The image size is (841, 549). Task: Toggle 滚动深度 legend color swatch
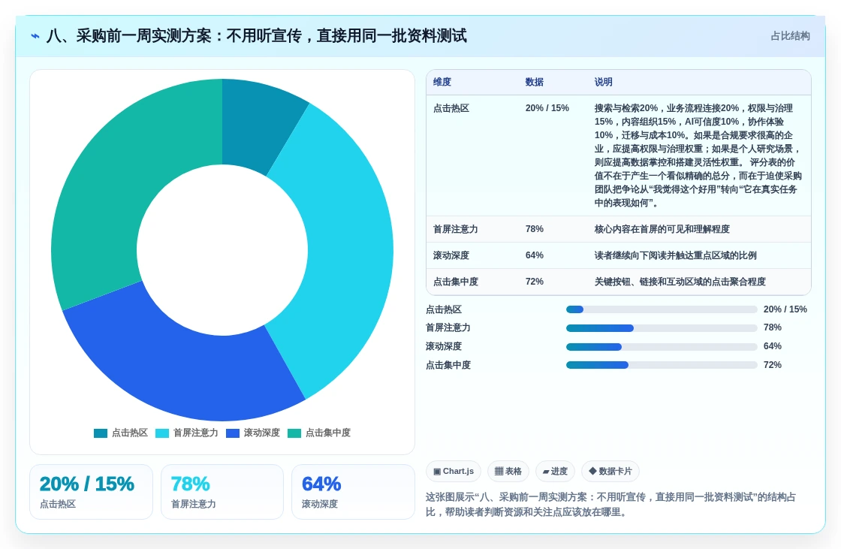(x=233, y=433)
